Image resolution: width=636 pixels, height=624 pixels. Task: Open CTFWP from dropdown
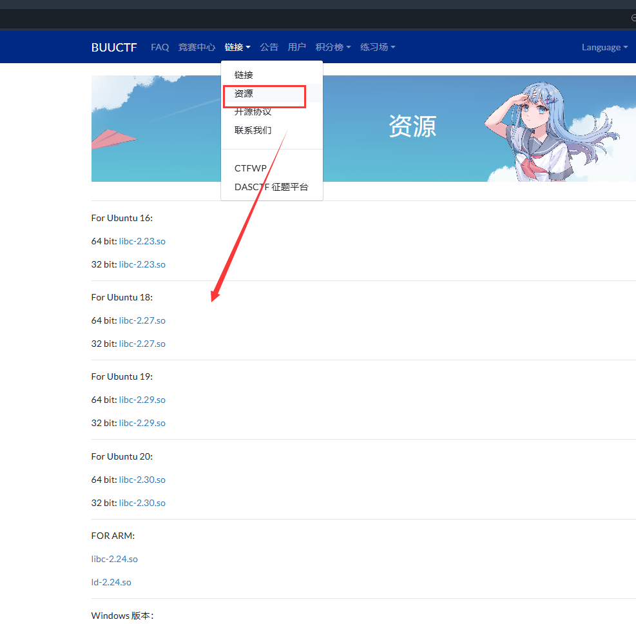(272, 168)
